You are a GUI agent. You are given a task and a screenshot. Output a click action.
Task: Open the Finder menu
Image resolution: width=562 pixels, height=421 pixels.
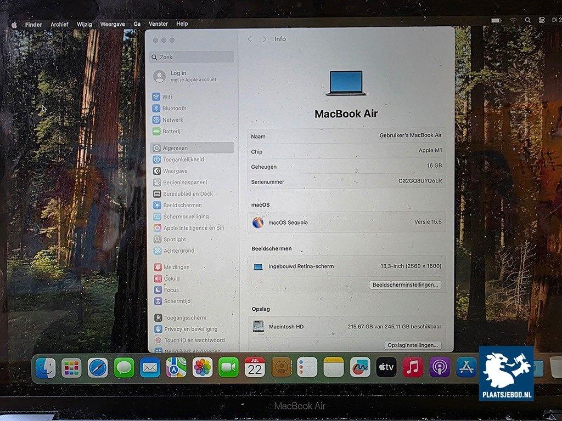(x=33, y=24)
